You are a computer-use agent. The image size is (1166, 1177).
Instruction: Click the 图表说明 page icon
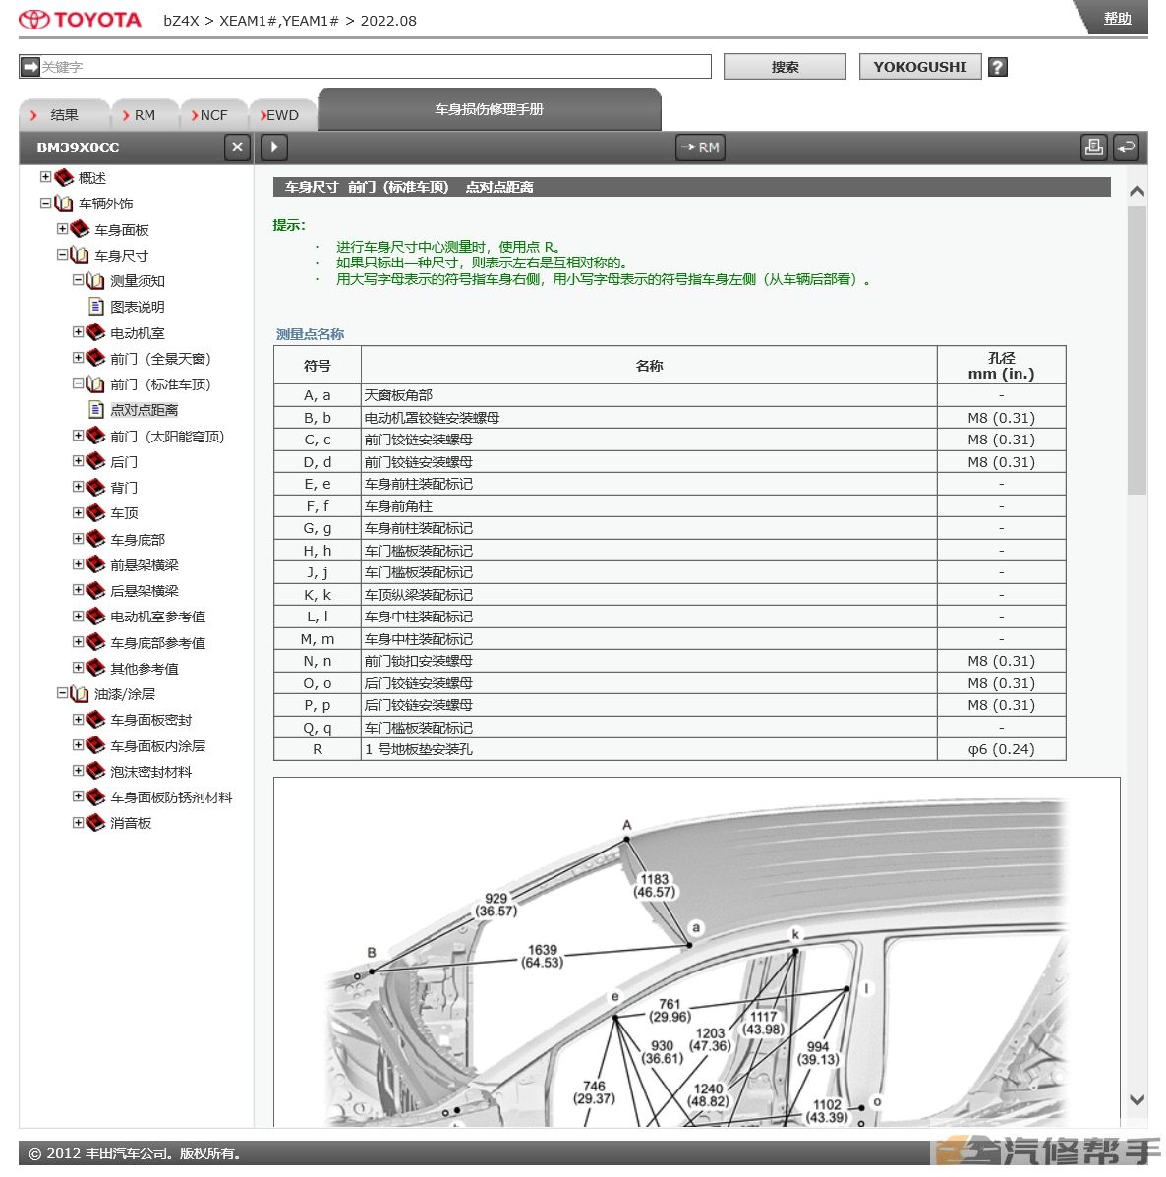(96, 306)
